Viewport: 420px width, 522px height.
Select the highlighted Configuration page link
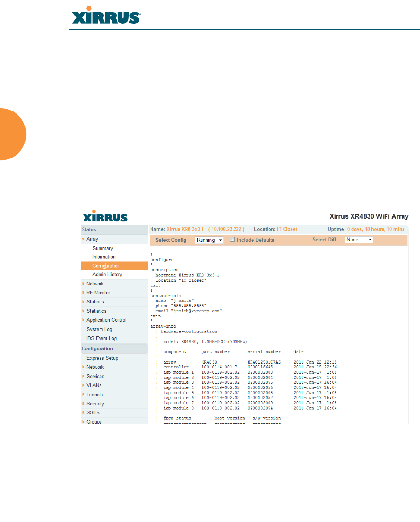pyautogui.click(x=106, y=266)
